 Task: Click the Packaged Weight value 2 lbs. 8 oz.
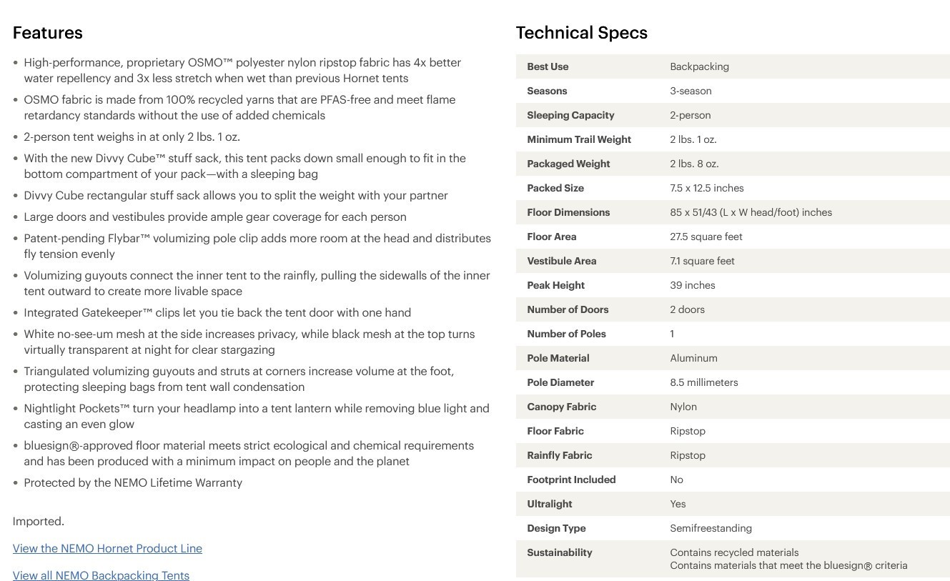coord(694,164)
